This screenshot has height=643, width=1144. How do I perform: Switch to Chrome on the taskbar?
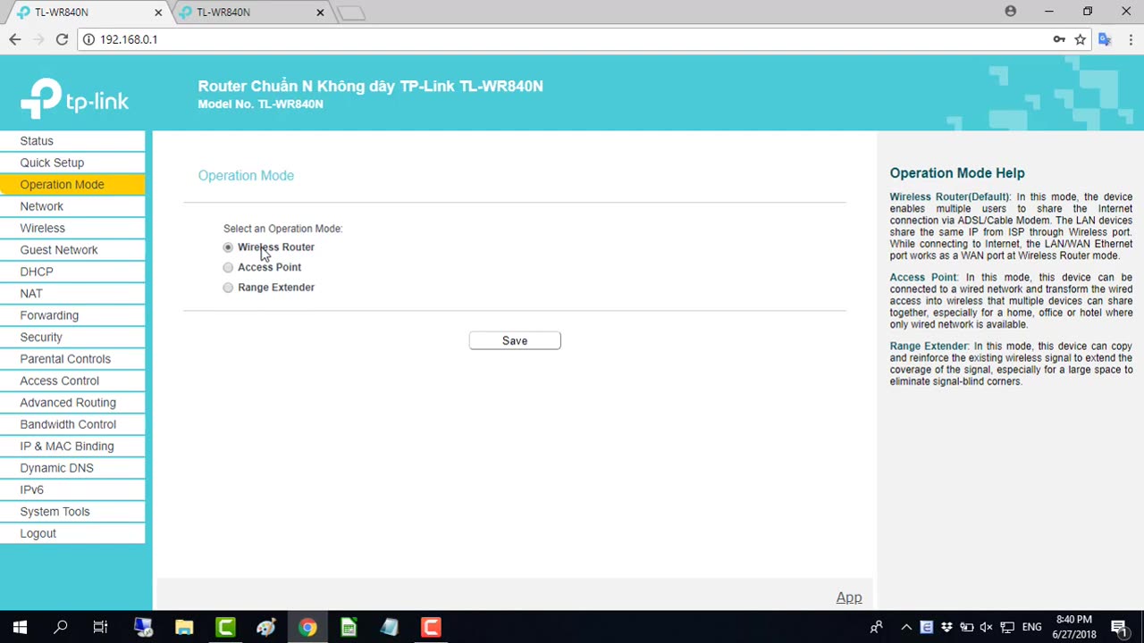click(307, 627)
